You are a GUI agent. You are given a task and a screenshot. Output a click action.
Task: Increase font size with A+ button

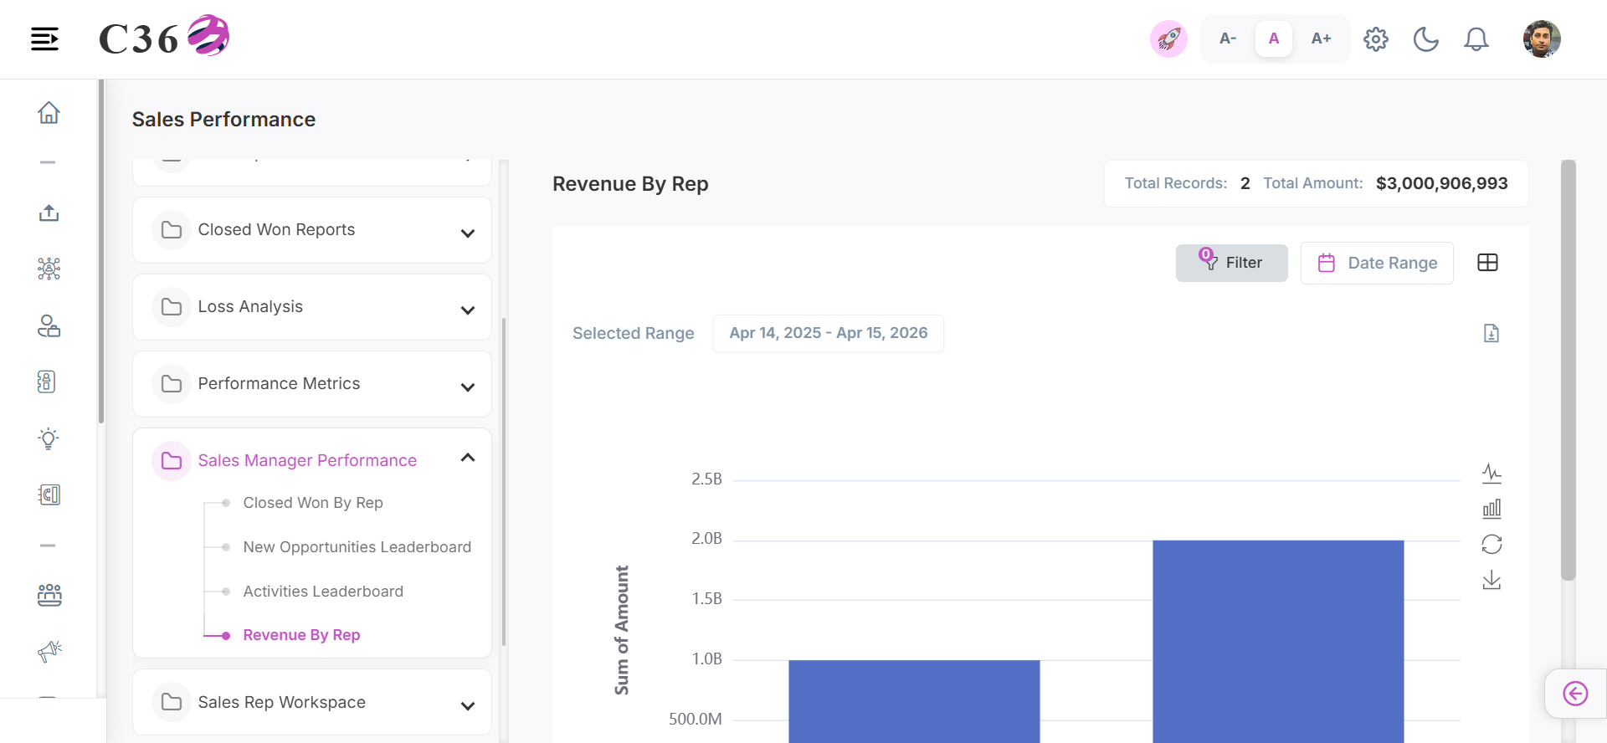tap(1321, 38)
